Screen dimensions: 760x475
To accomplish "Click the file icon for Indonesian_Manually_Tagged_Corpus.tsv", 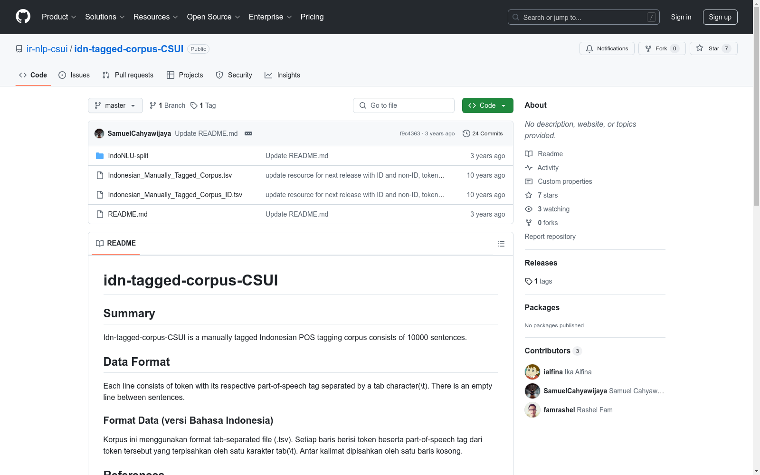I will (100, 175).
